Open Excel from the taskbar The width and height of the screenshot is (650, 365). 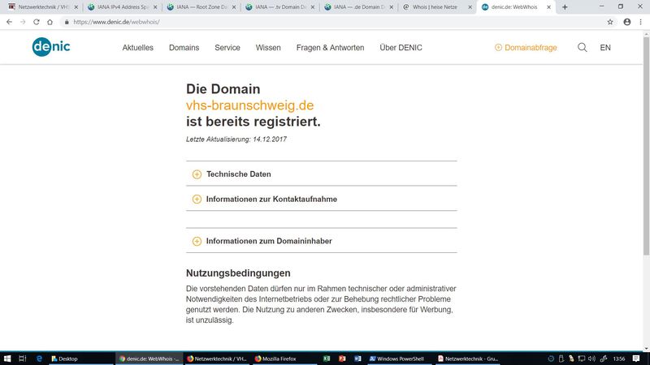[x=327, y=359]
